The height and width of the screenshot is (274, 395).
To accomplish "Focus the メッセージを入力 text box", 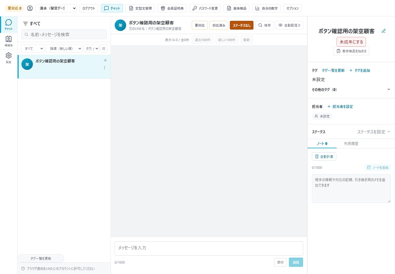I will [x=209, y=248].
